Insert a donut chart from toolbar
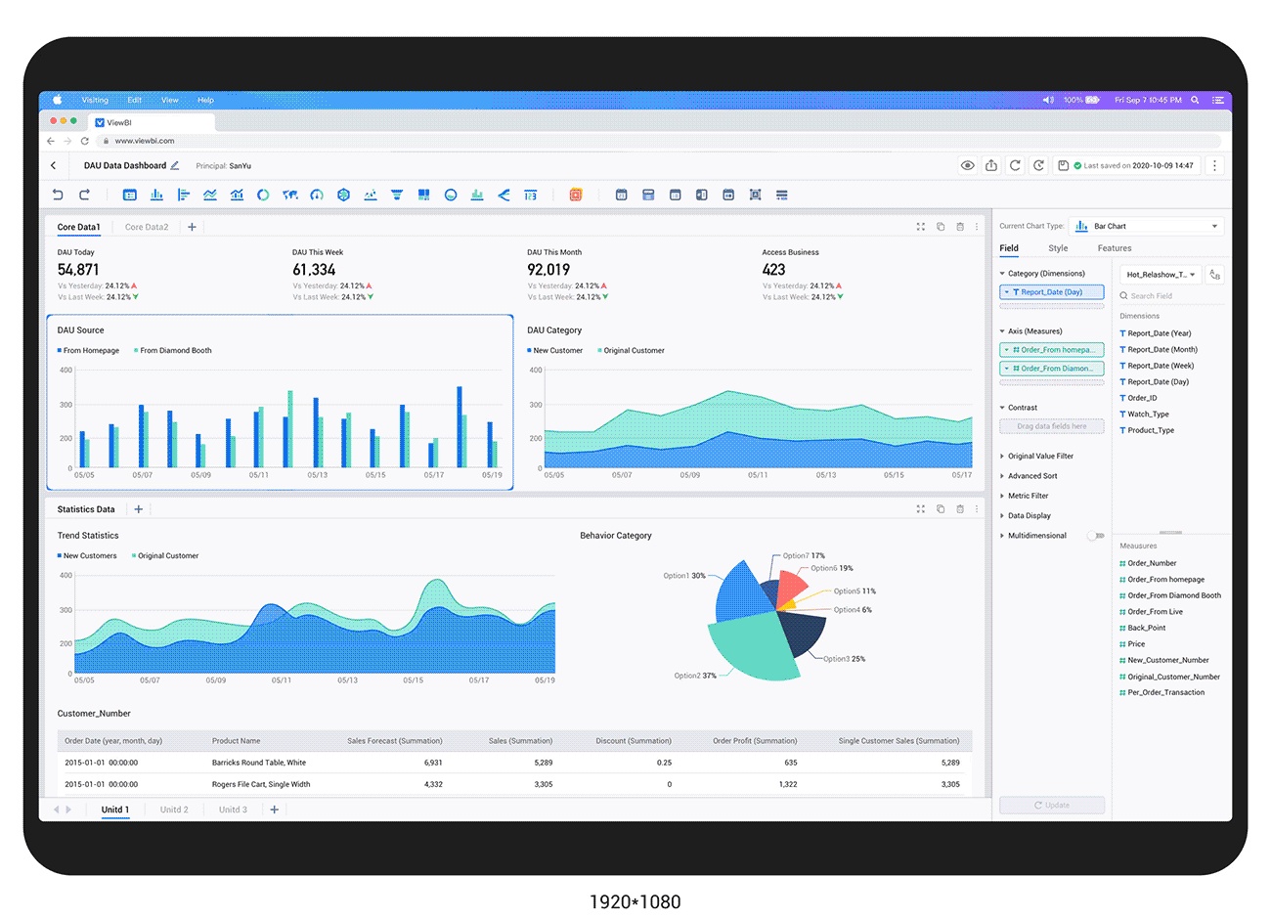Viewport: 1271px width, 919px height. pos(263,195)
